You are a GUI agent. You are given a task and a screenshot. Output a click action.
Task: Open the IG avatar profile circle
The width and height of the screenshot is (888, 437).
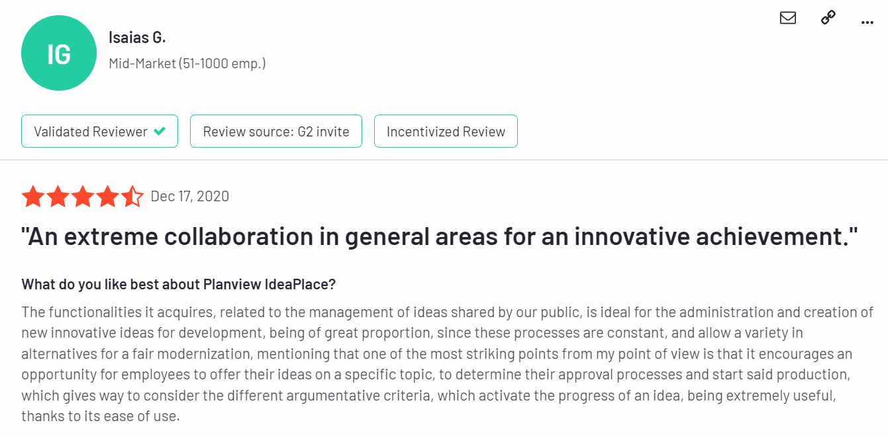(x=59, y=54)
